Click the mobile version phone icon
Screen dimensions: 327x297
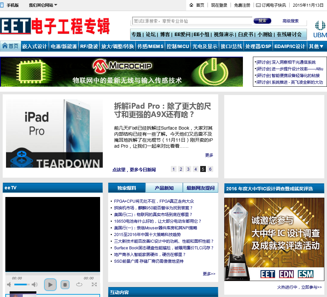(x=2, y=5)
